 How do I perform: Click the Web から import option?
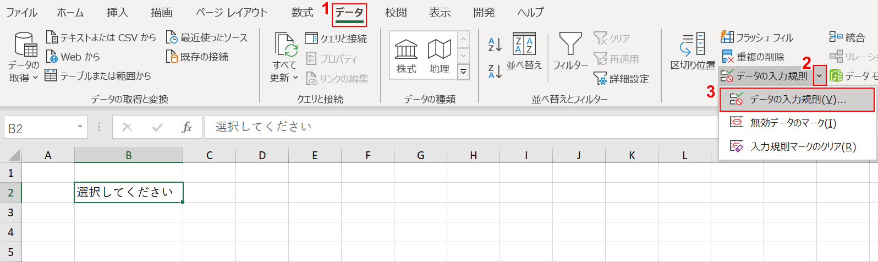coord(73,57)
